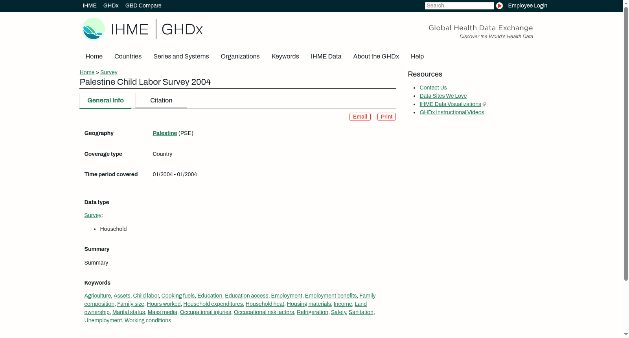The width and height of the screenshot is (629, 338).
Task: Open Mass media keyword
Action: [x=162, y=312]
